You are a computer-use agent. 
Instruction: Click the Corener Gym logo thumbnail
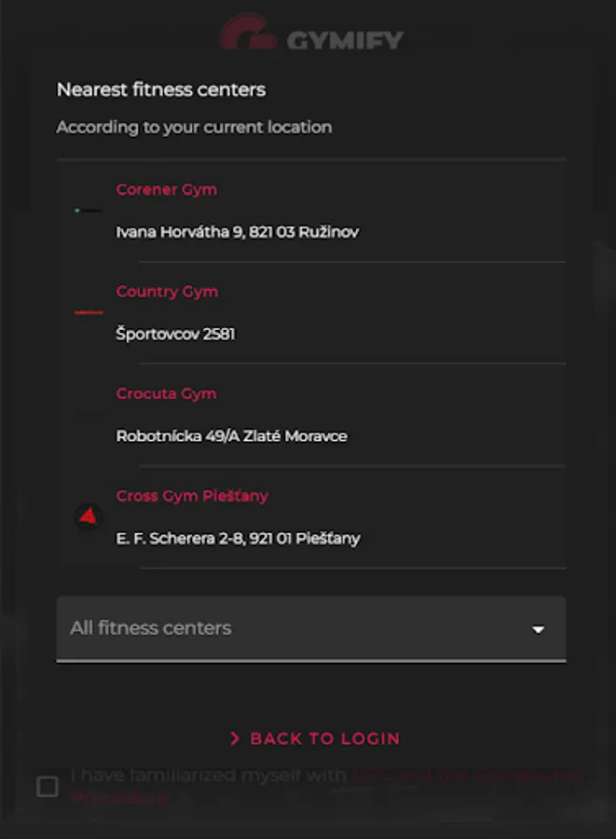[x=89, y=211]
